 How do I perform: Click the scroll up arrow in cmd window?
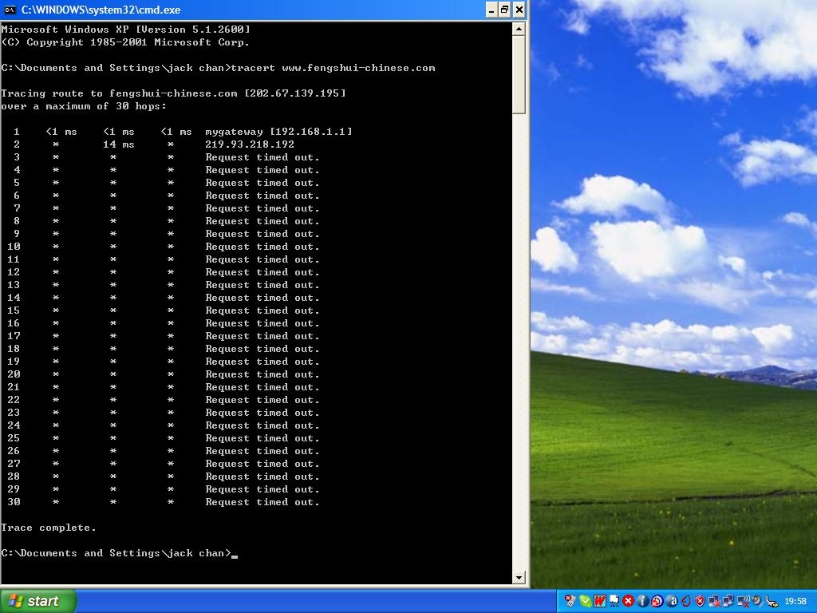tap(519, 29)
